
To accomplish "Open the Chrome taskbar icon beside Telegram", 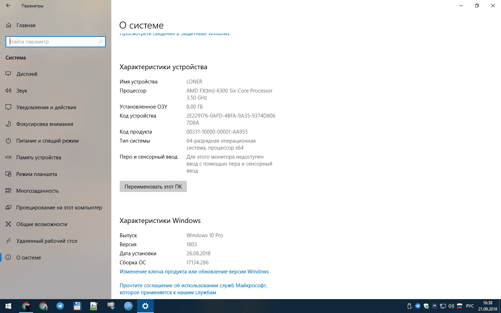I will pos(43,306).
